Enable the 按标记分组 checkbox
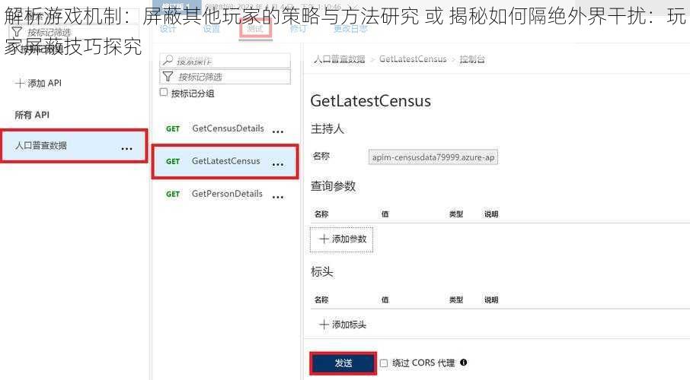The width and height of the screenshot is (690, 380). [x=164, y=92]
